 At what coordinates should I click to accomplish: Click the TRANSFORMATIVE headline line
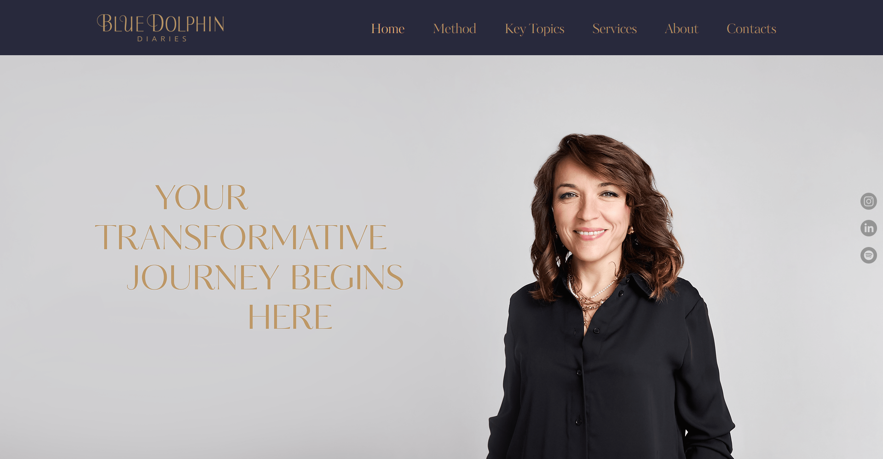(241, 237)
